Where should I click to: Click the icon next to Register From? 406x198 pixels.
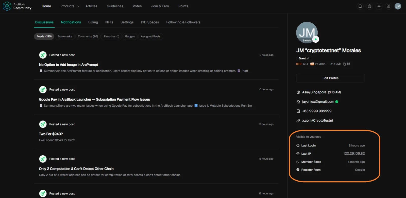(298, 170)
